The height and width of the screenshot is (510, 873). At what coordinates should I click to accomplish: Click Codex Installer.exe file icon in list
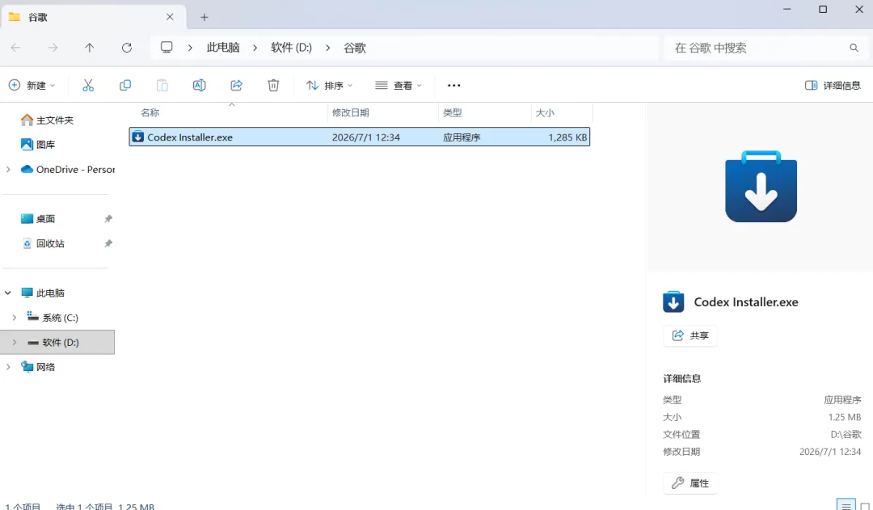click(x=137, y=137)
